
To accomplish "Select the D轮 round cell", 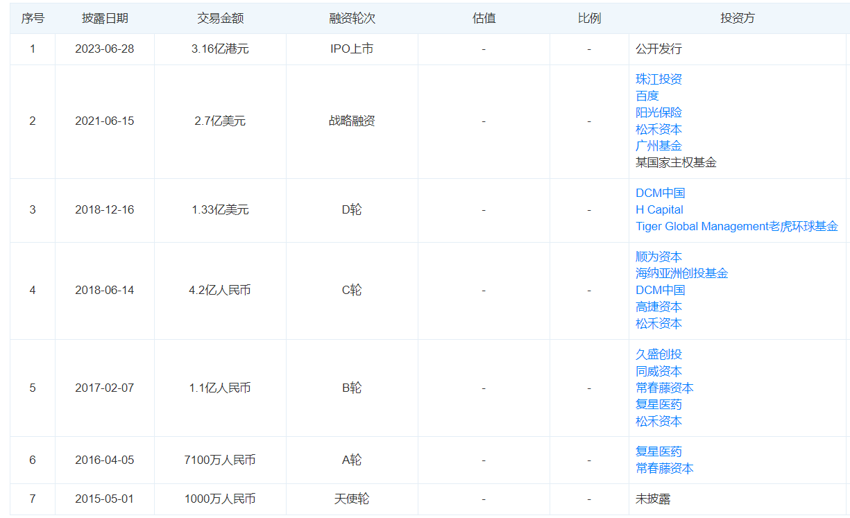I will point(352,210).
